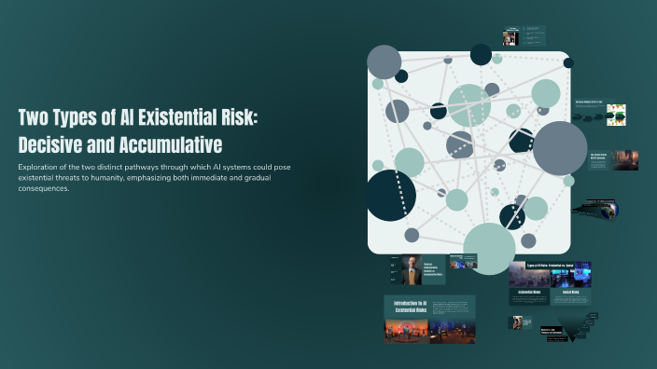The image size is (657, 369).
Task: Open the small slide left of the triangle diagram
Action: click(x=520, y=322)
